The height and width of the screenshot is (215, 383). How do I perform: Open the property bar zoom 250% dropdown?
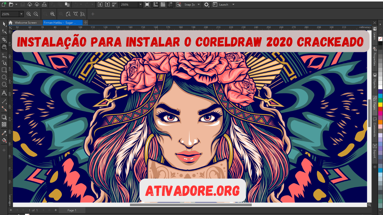[21, 14]
